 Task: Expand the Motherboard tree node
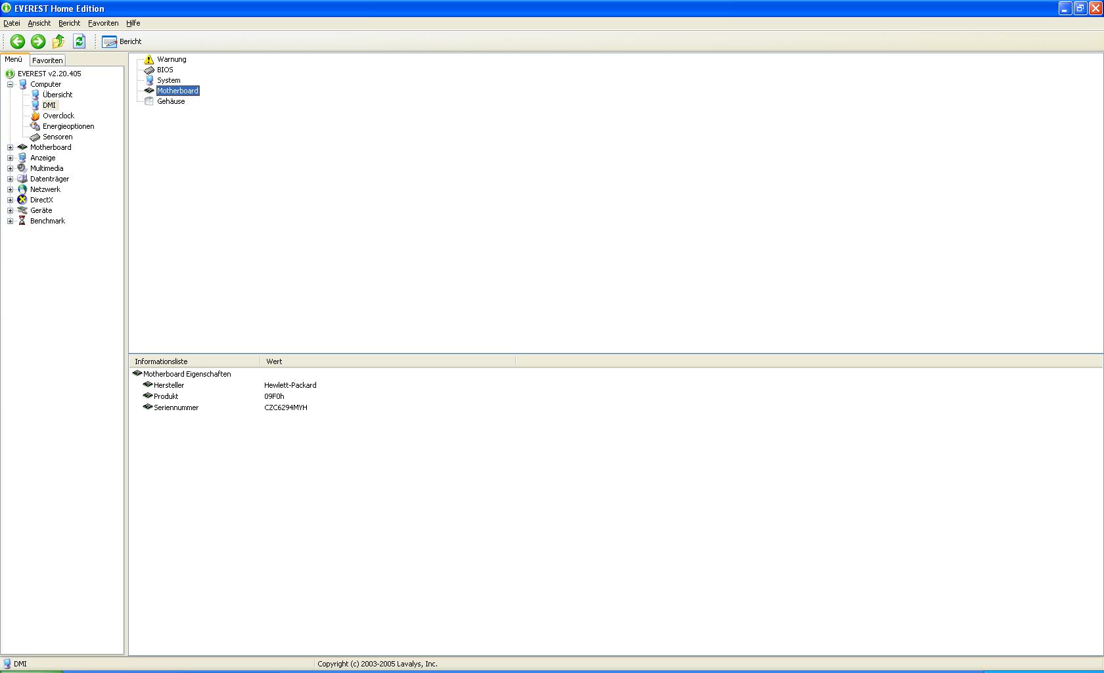(x=10, y=147)
